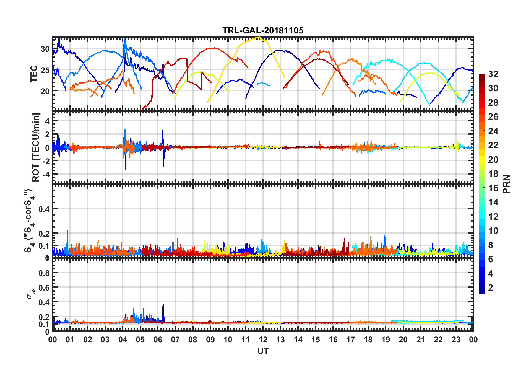Select the S4 corS4 y-axis label

[30, 221]
